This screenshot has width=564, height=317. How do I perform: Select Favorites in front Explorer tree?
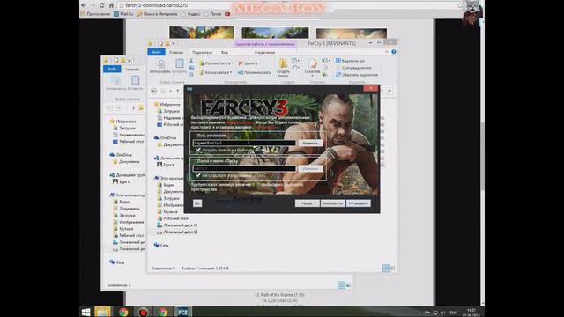pyautogui.click(x=167, y=104)
